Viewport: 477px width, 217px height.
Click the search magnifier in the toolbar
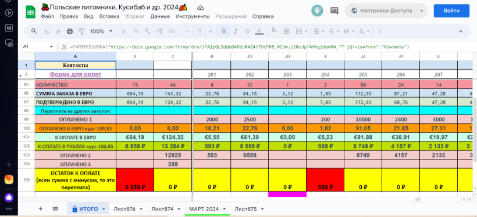[x=34, y=31]
